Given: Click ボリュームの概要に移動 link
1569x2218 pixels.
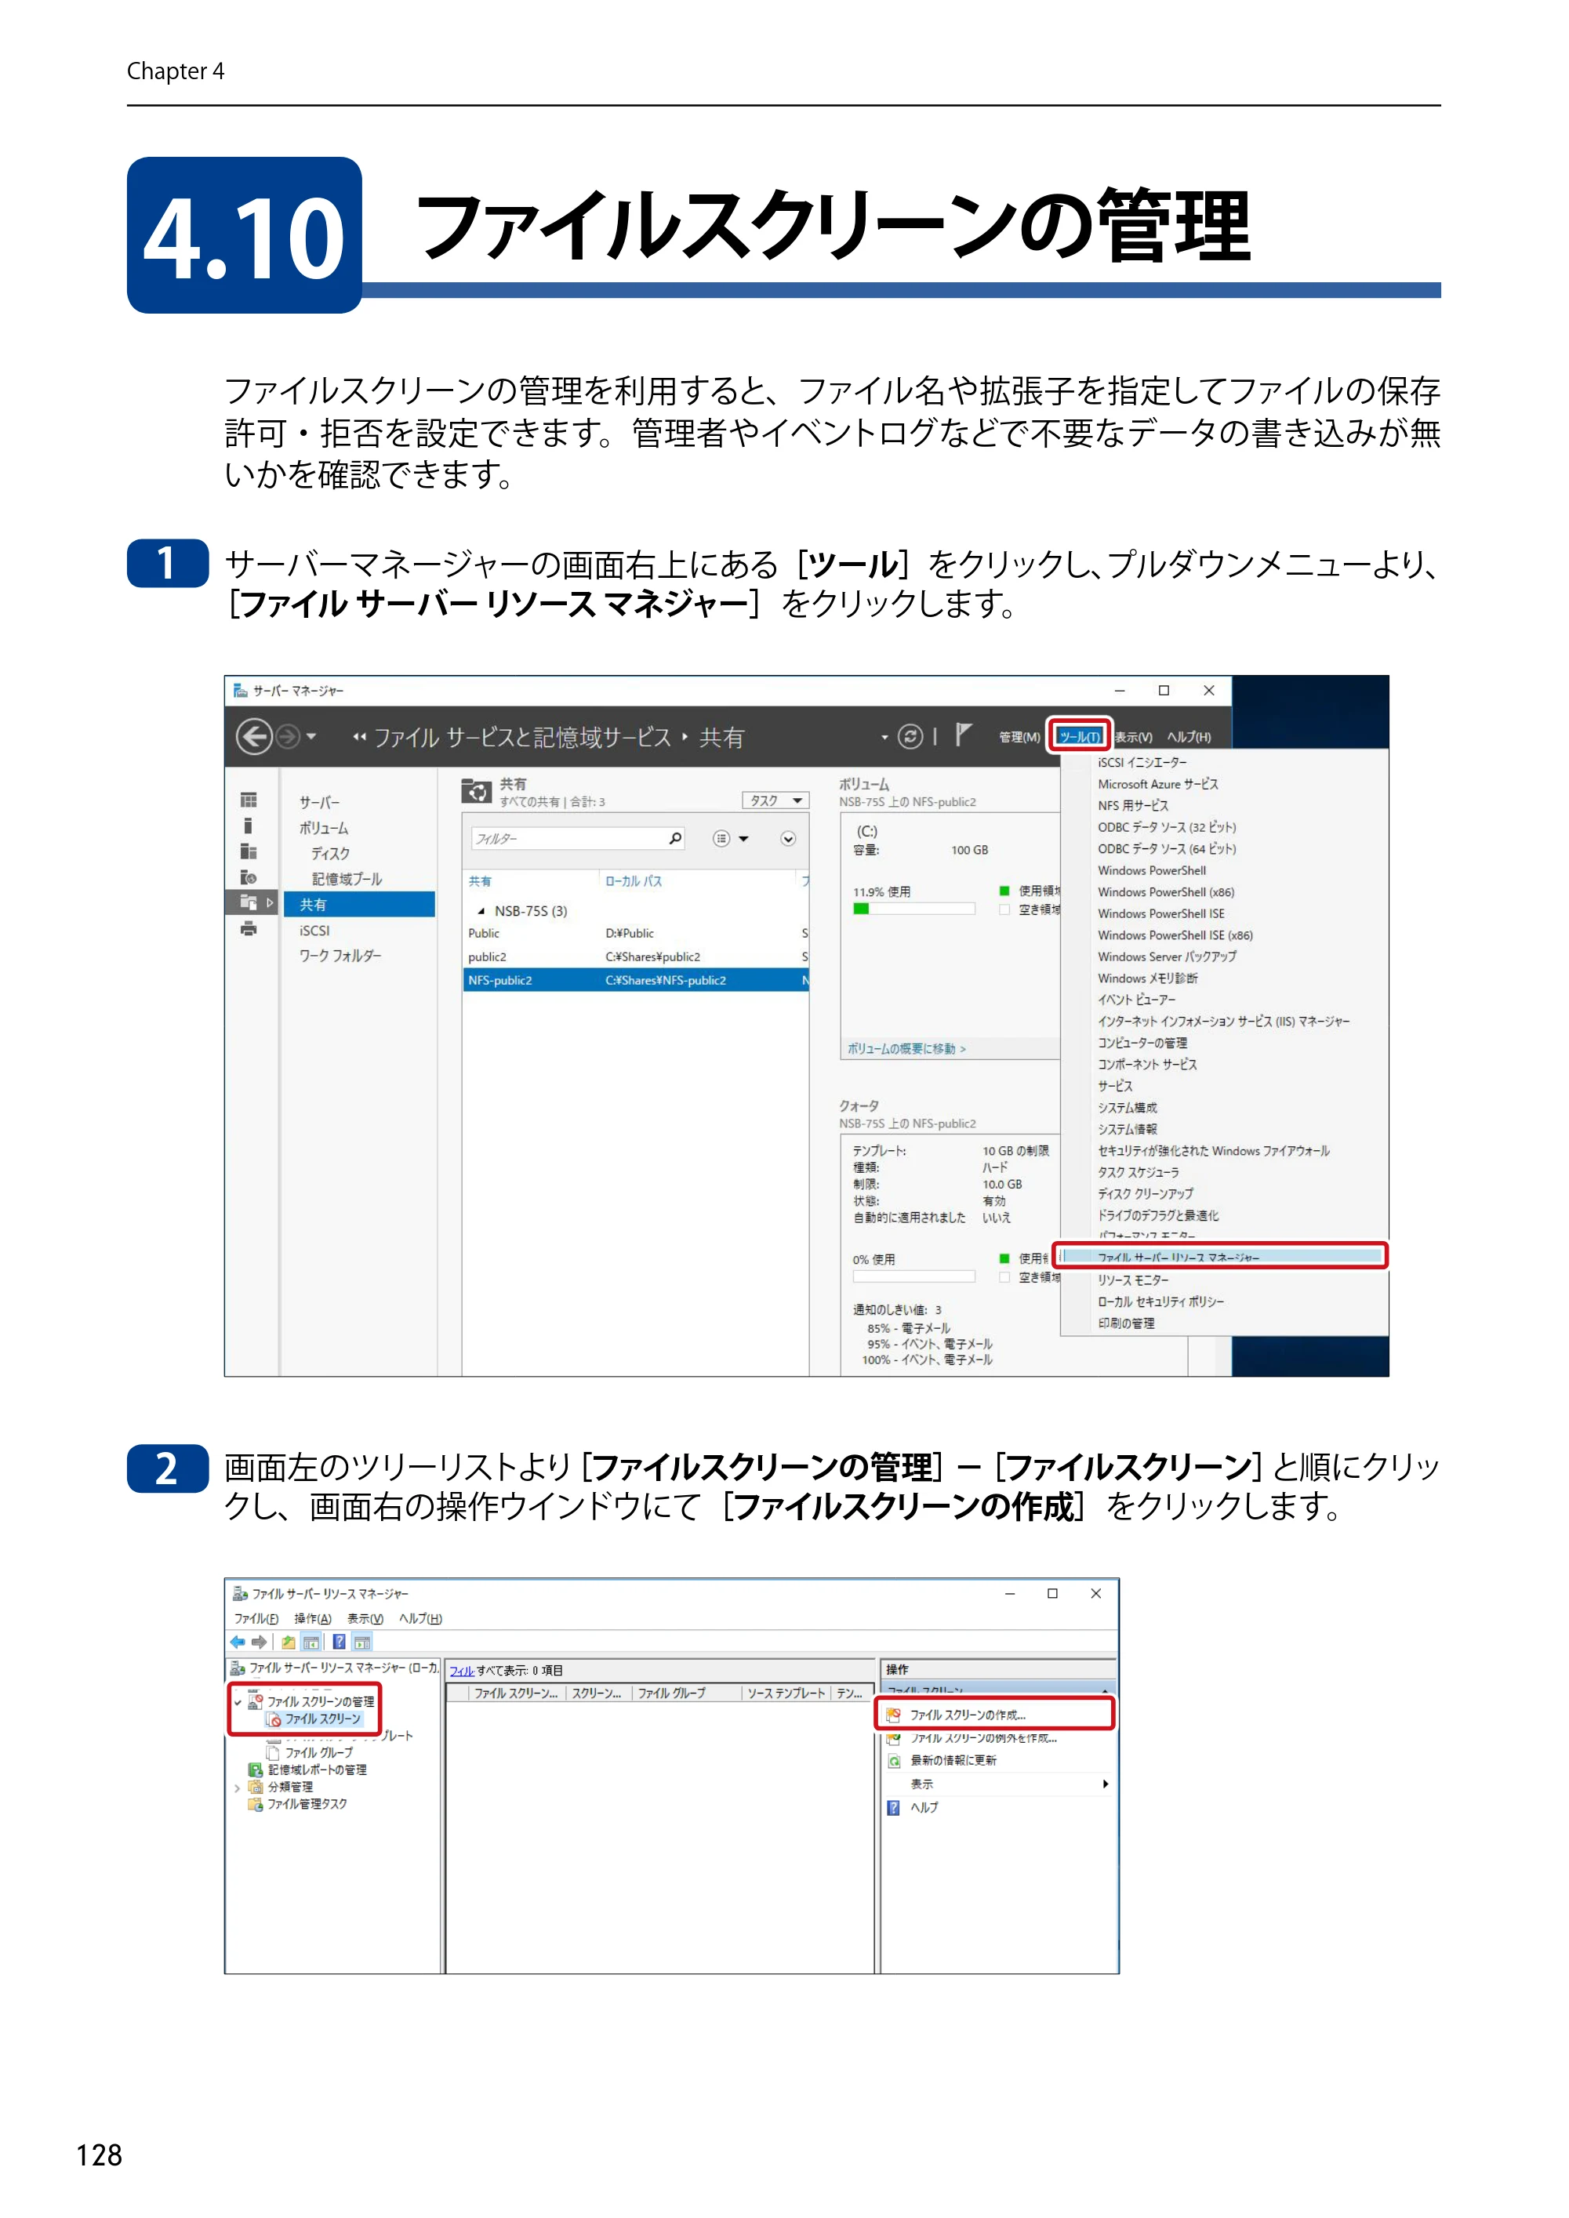Looking at the screenshot, I should click(x=906, y=1049).
